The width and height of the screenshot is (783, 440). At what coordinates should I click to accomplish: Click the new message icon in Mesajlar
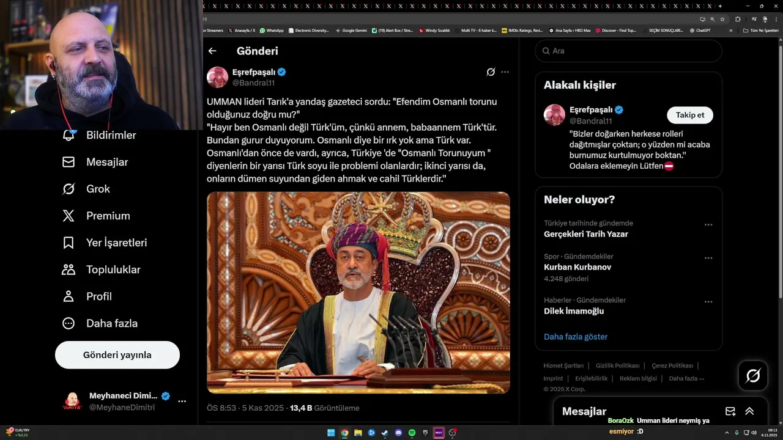pyautogui.click(x=730, y=411)
